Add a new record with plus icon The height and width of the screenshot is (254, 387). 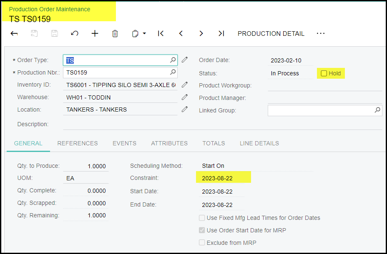(95, 34)
